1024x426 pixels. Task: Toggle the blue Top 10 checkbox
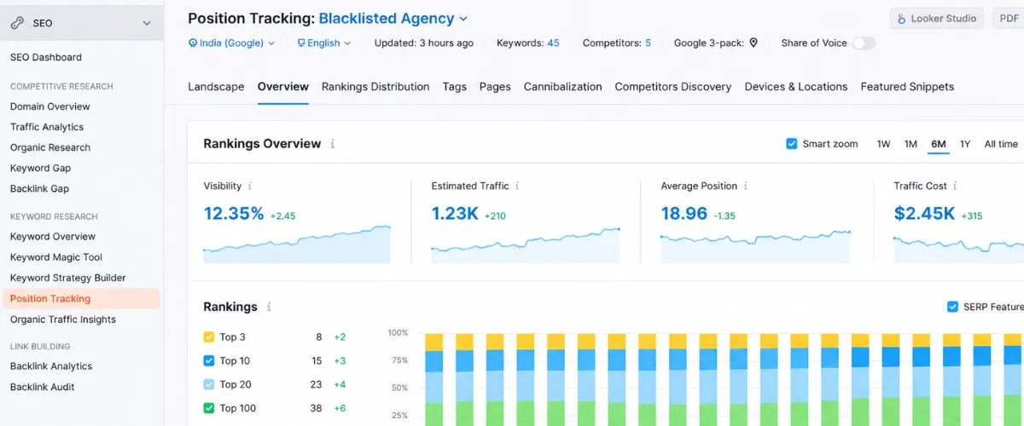(x=209, y=360)
